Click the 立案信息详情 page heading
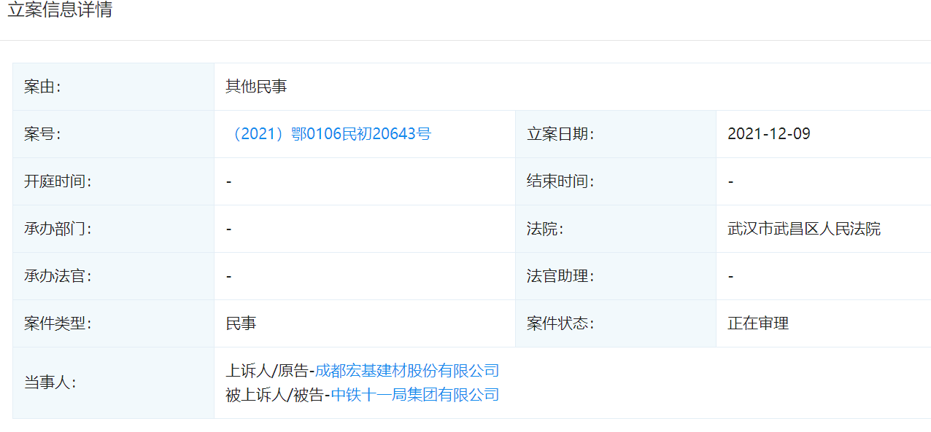The height and width of the screenshot is (432, 931). [x=60, y=11]
